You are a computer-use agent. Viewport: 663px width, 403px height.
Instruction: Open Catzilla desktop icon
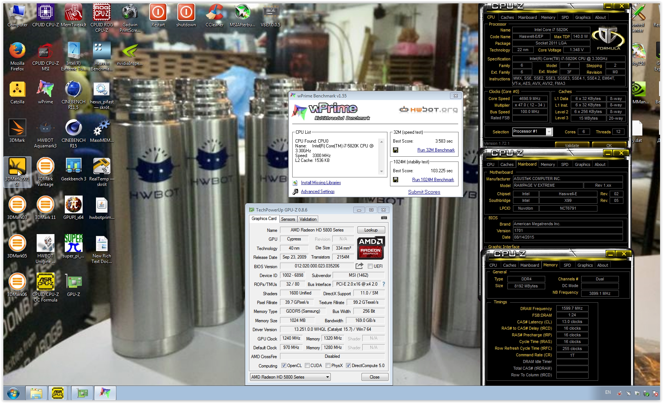tap(17, 93)
